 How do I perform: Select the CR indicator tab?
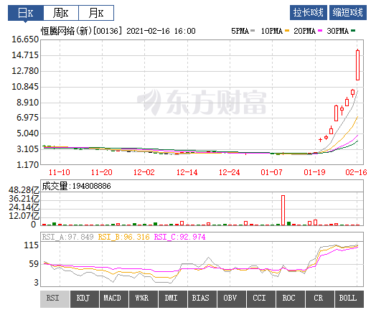click(x=320, y=299)
